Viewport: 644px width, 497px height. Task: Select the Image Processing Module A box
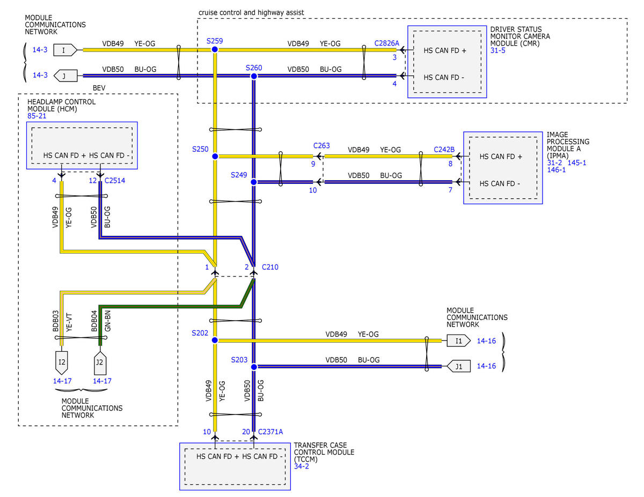503,168
